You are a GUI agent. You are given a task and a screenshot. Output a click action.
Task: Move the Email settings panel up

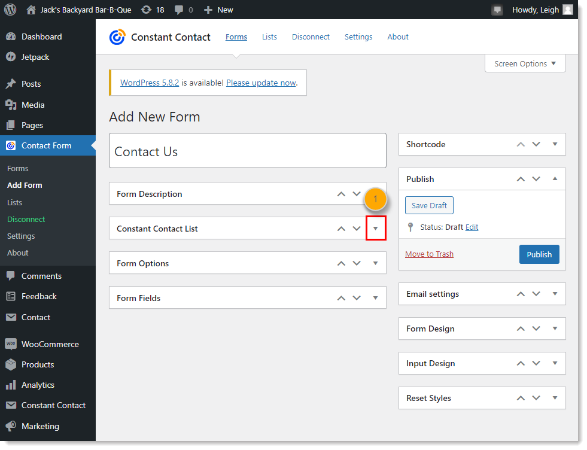[x=521, y=294]
